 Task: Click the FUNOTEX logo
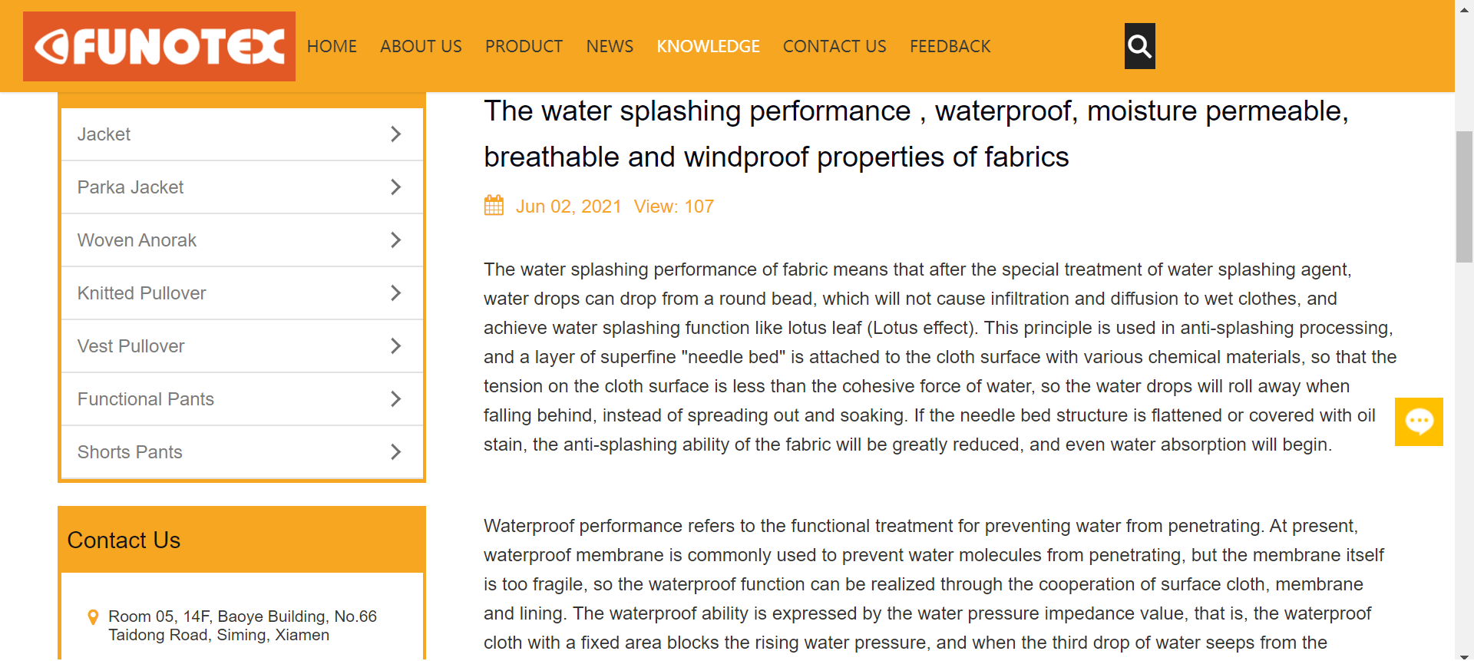(159, 46)
